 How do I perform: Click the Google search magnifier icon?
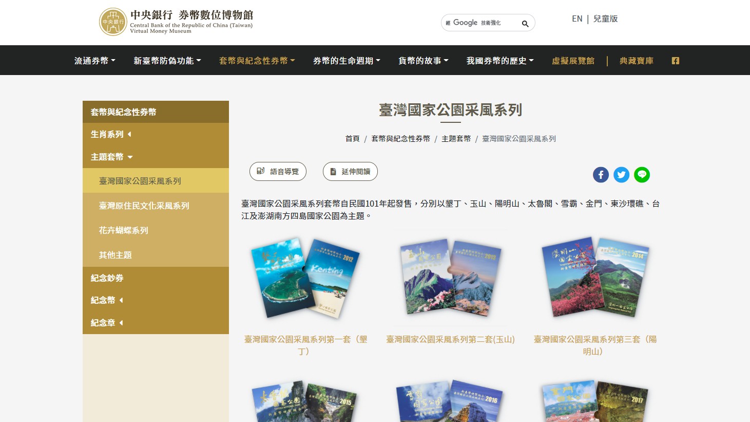click(525, 24)
